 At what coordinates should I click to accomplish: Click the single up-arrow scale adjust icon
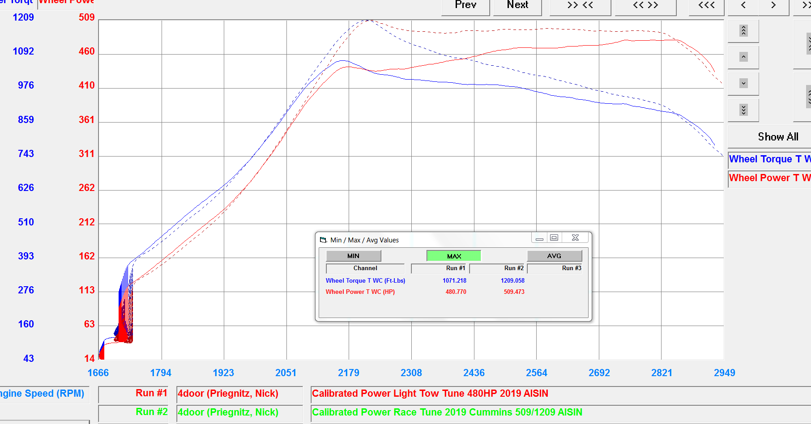click(x=743, y=57)
